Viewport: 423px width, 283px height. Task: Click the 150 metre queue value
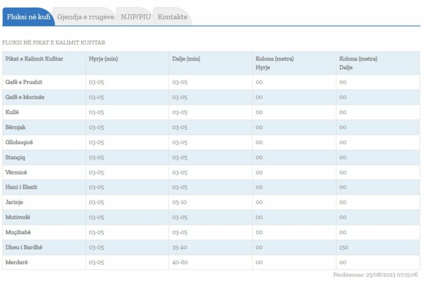344,247
